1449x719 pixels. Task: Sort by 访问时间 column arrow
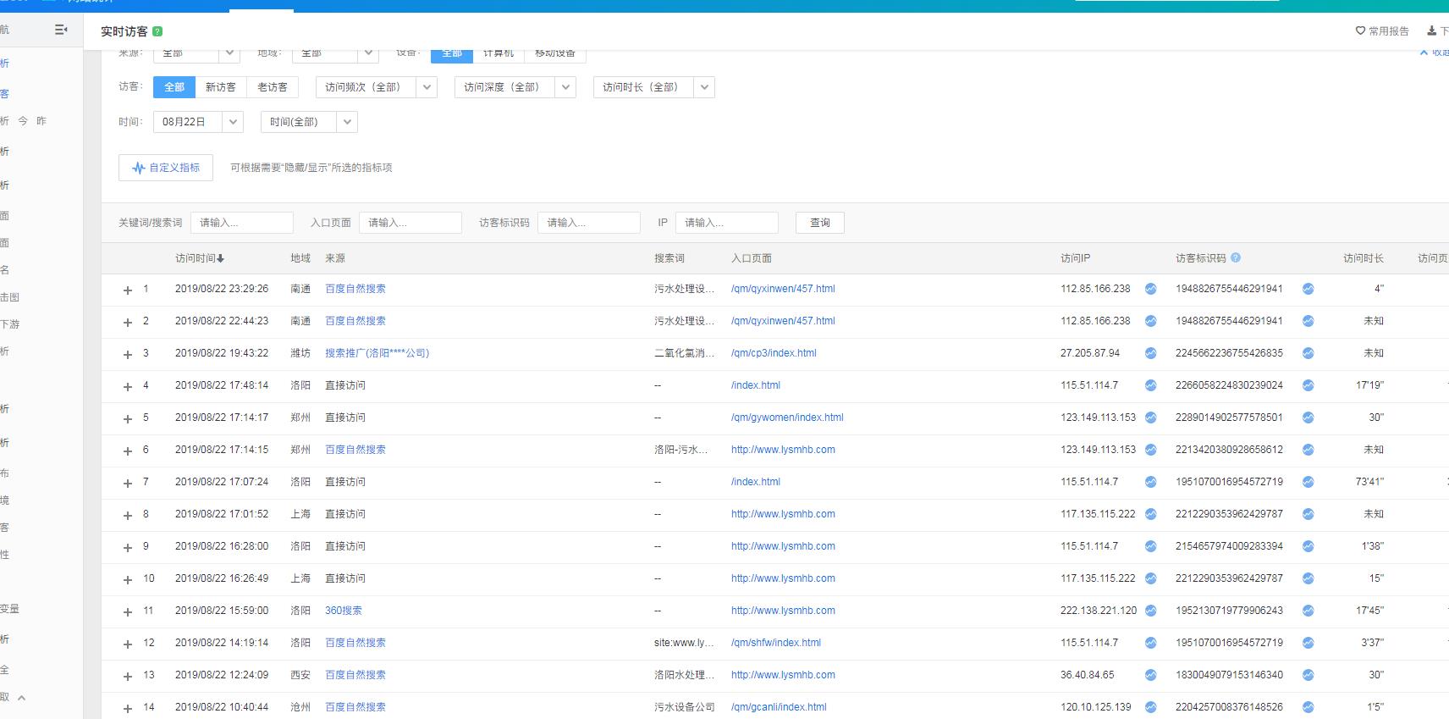pyautogui.click(x=221, y=258)
